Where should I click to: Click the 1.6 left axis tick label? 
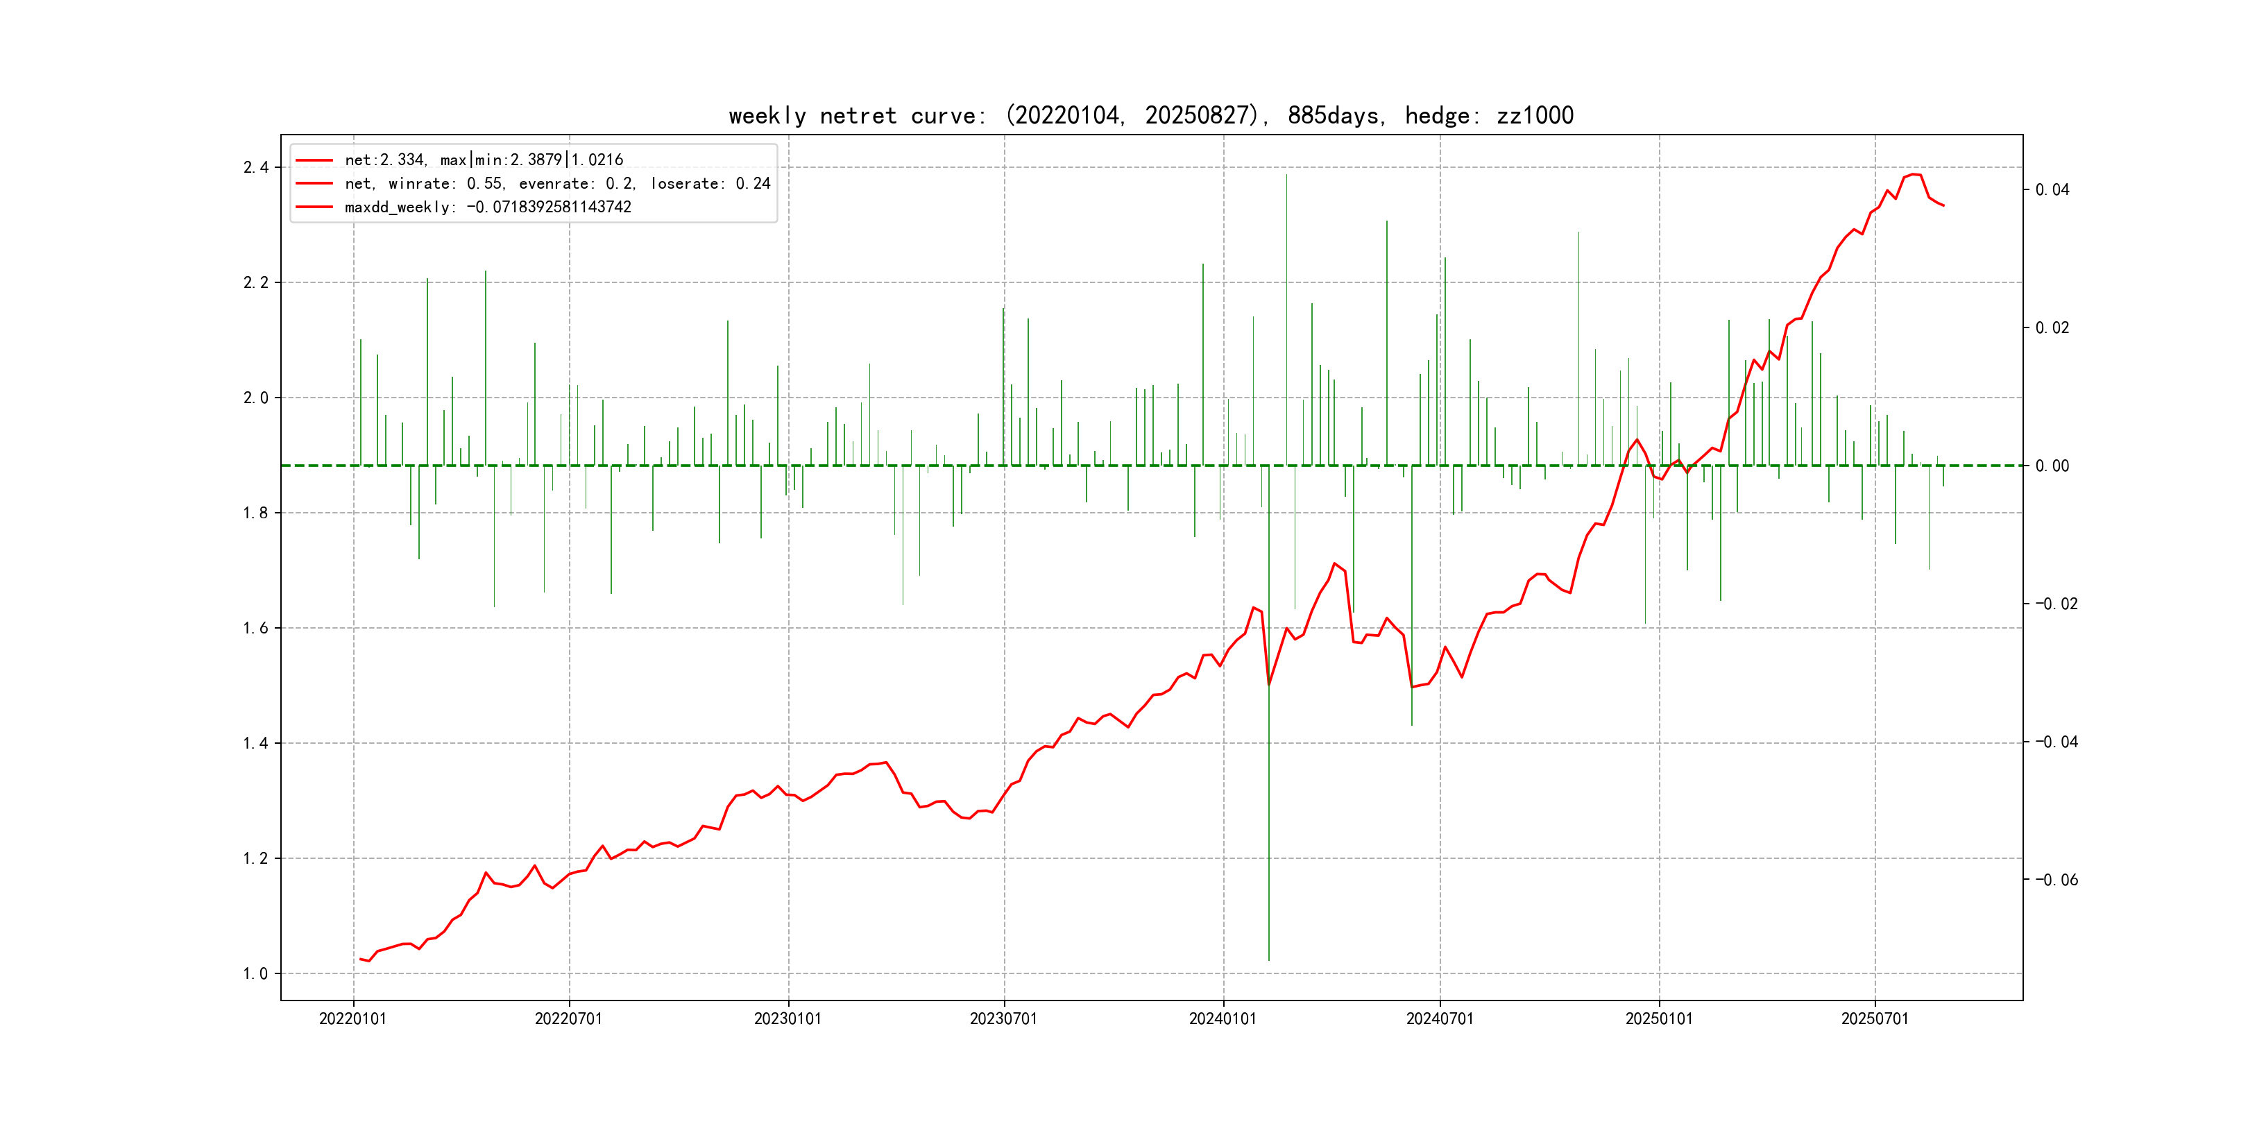click(x=256, y=629)
